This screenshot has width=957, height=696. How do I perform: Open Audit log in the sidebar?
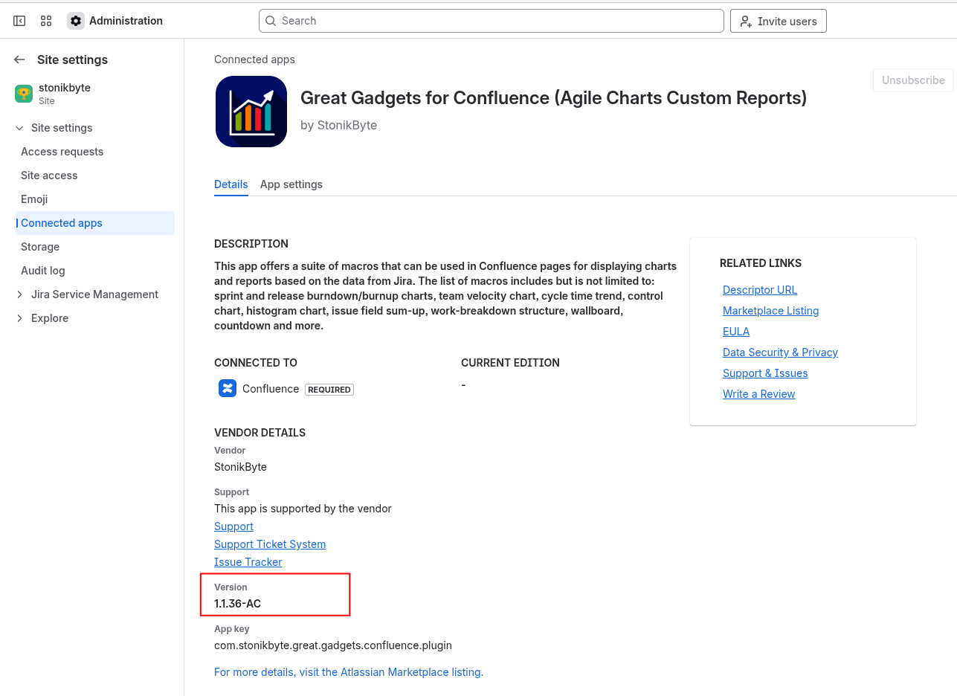click(x=43, y=271)
